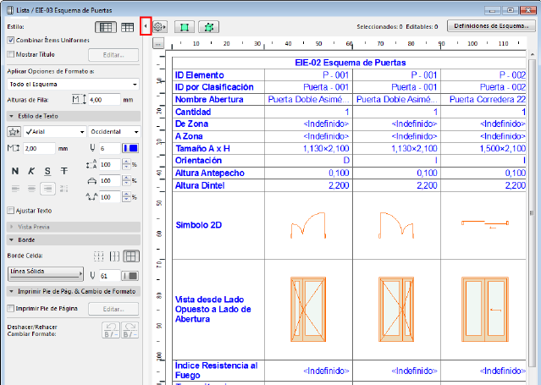Enable the Mostrar Título checkbox
The width and height of the screenshot is (541, 385).
pyautogui.click(x=10, y=54)
